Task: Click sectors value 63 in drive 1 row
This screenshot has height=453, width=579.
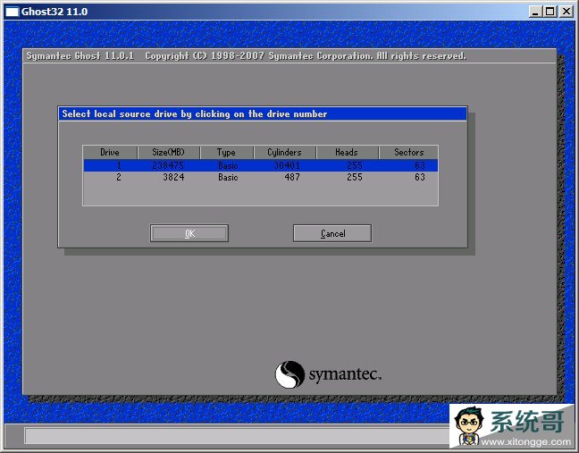Action: [420, 165]
